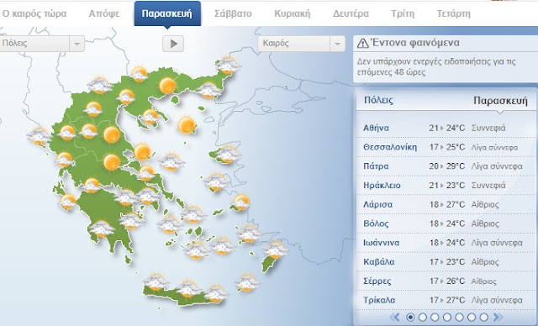Select the sixth cities page dot
The image size is (538, 326).
(x=472, y=317)
